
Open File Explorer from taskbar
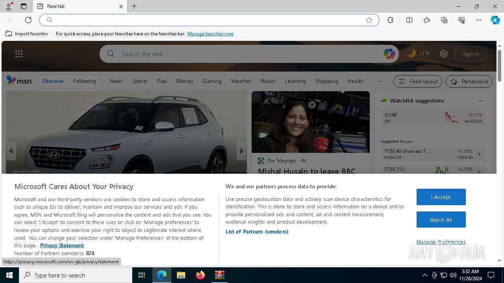pyautogui.click(x=181, y=275)
